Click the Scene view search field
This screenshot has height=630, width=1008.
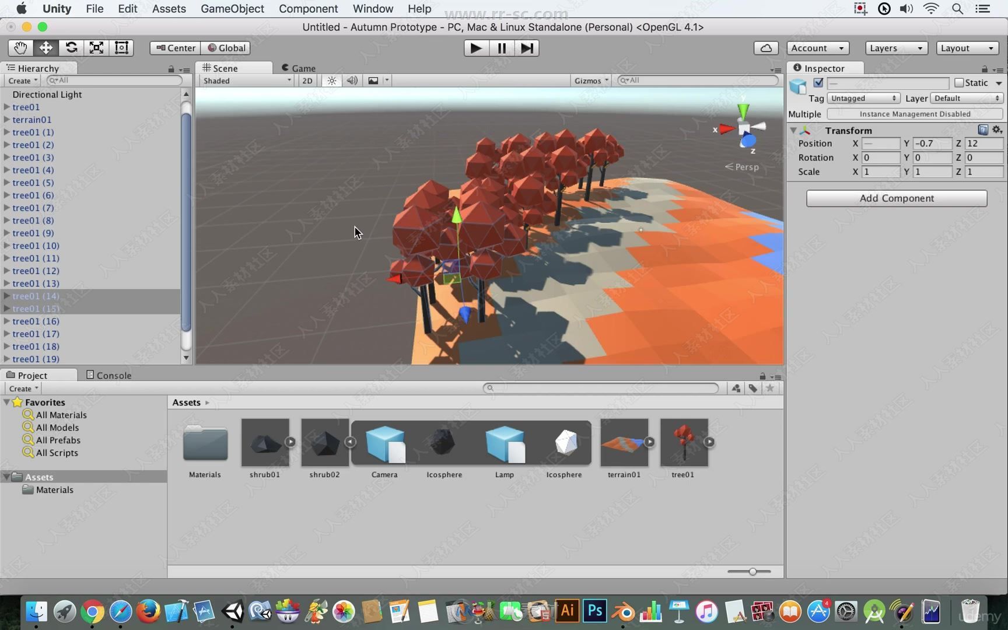(x=698, y=80)
